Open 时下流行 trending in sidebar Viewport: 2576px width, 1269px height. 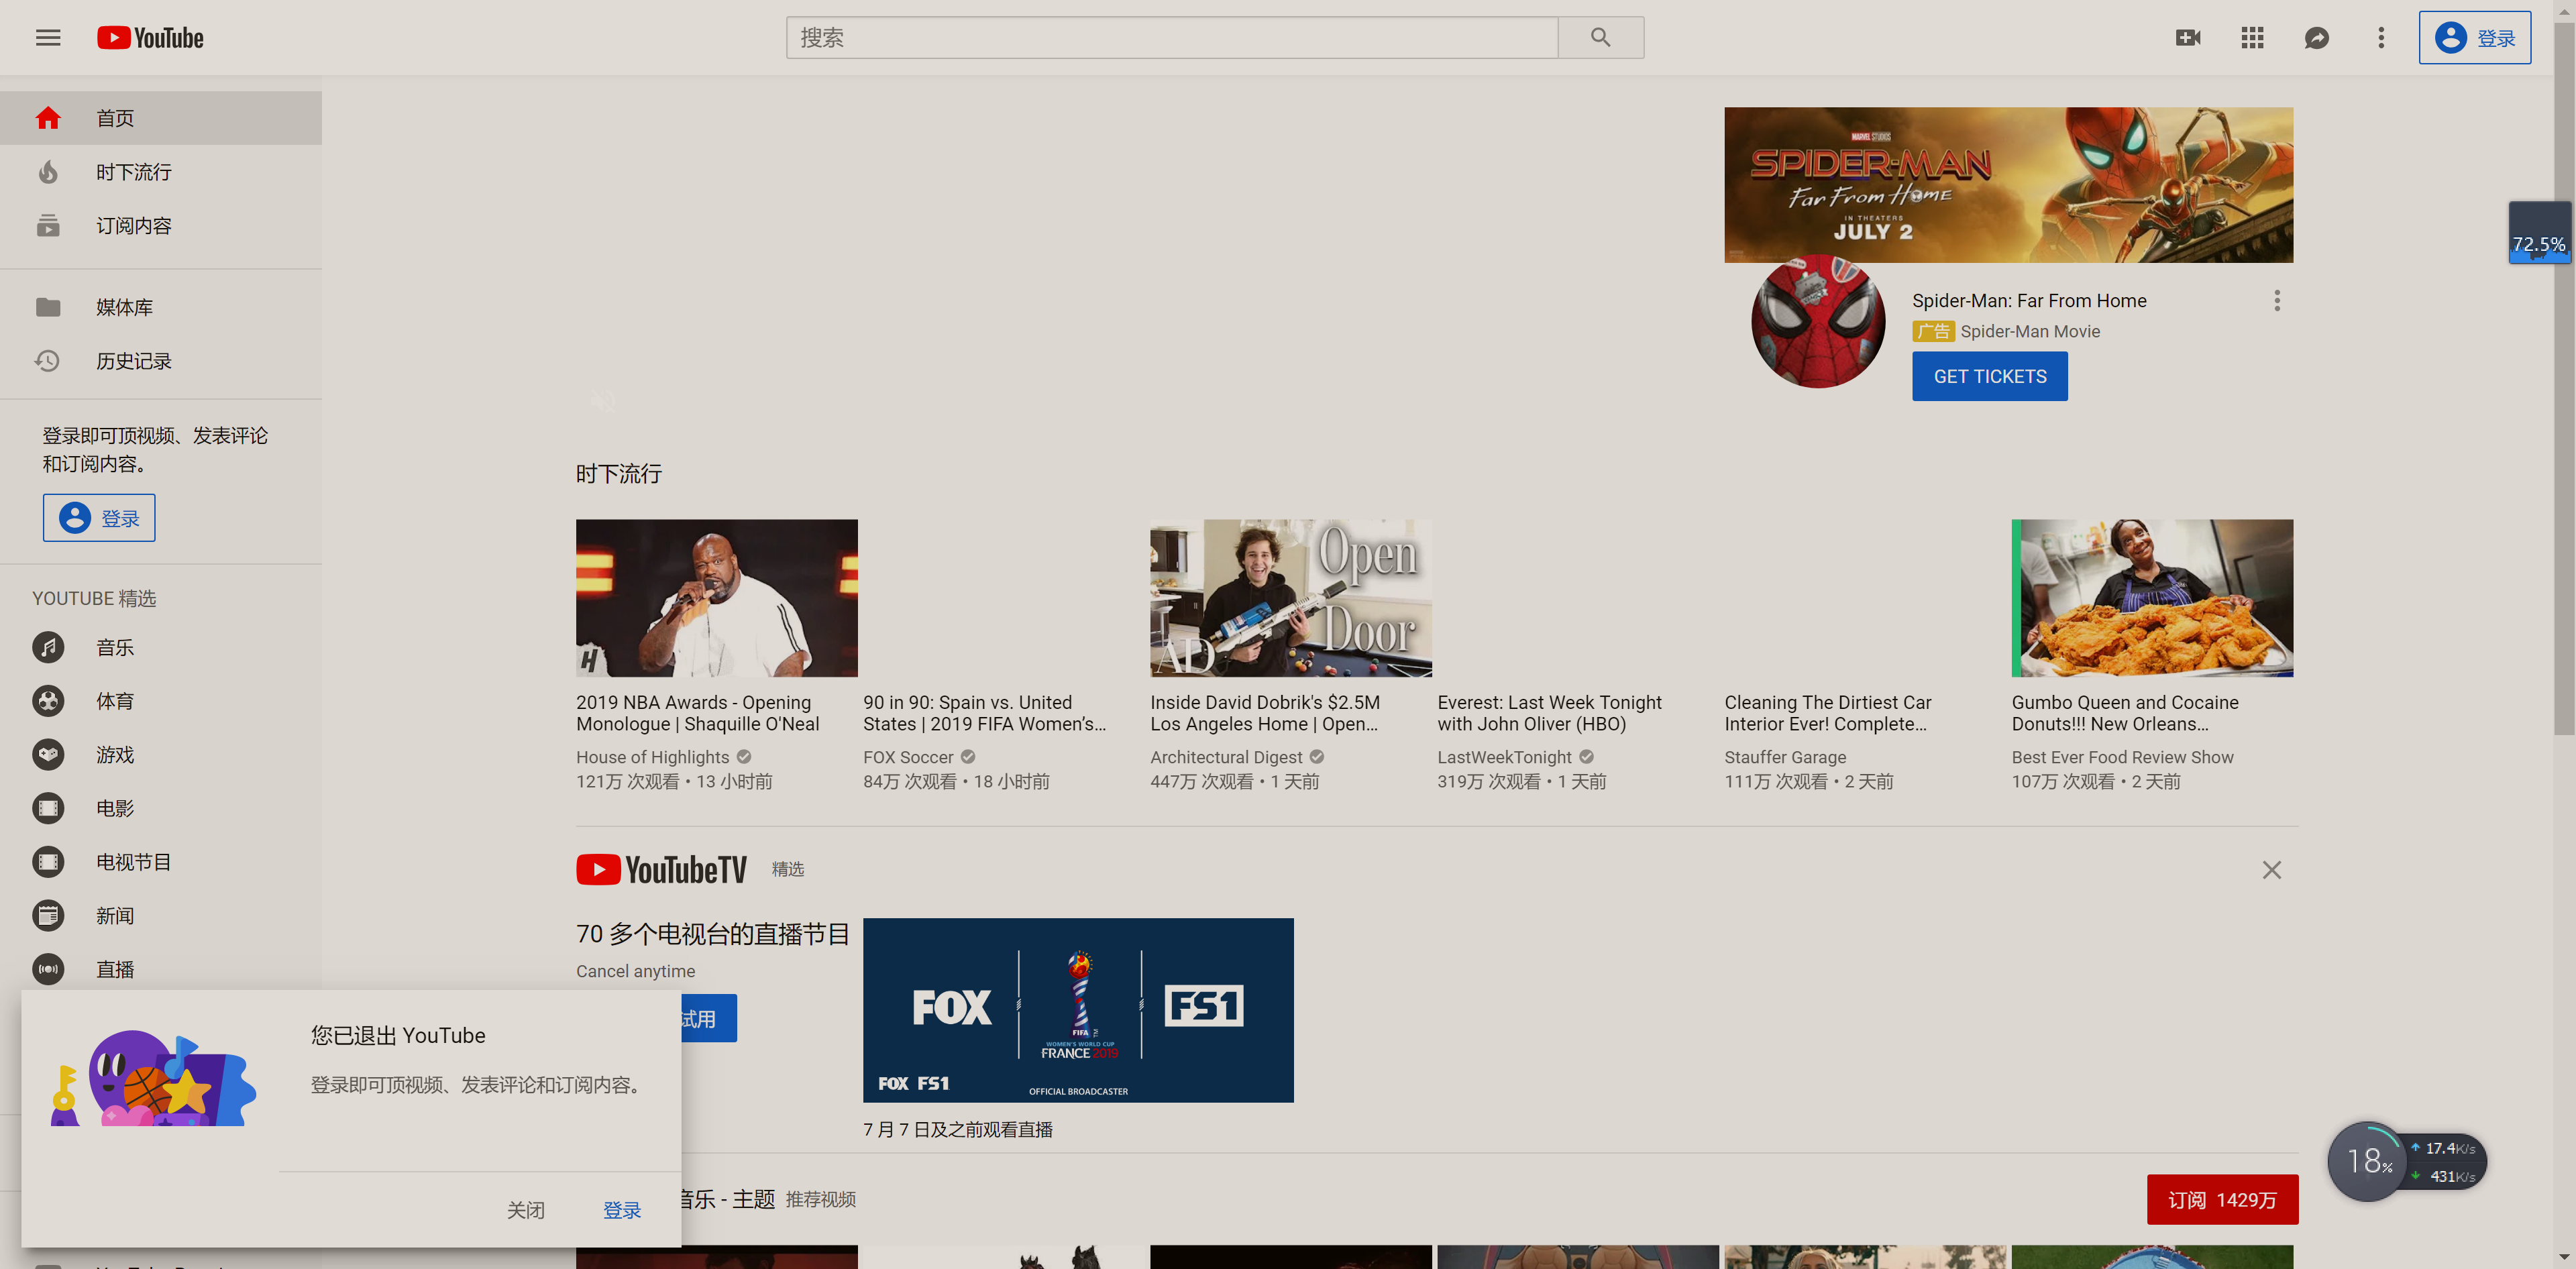[x=161, y=172]
